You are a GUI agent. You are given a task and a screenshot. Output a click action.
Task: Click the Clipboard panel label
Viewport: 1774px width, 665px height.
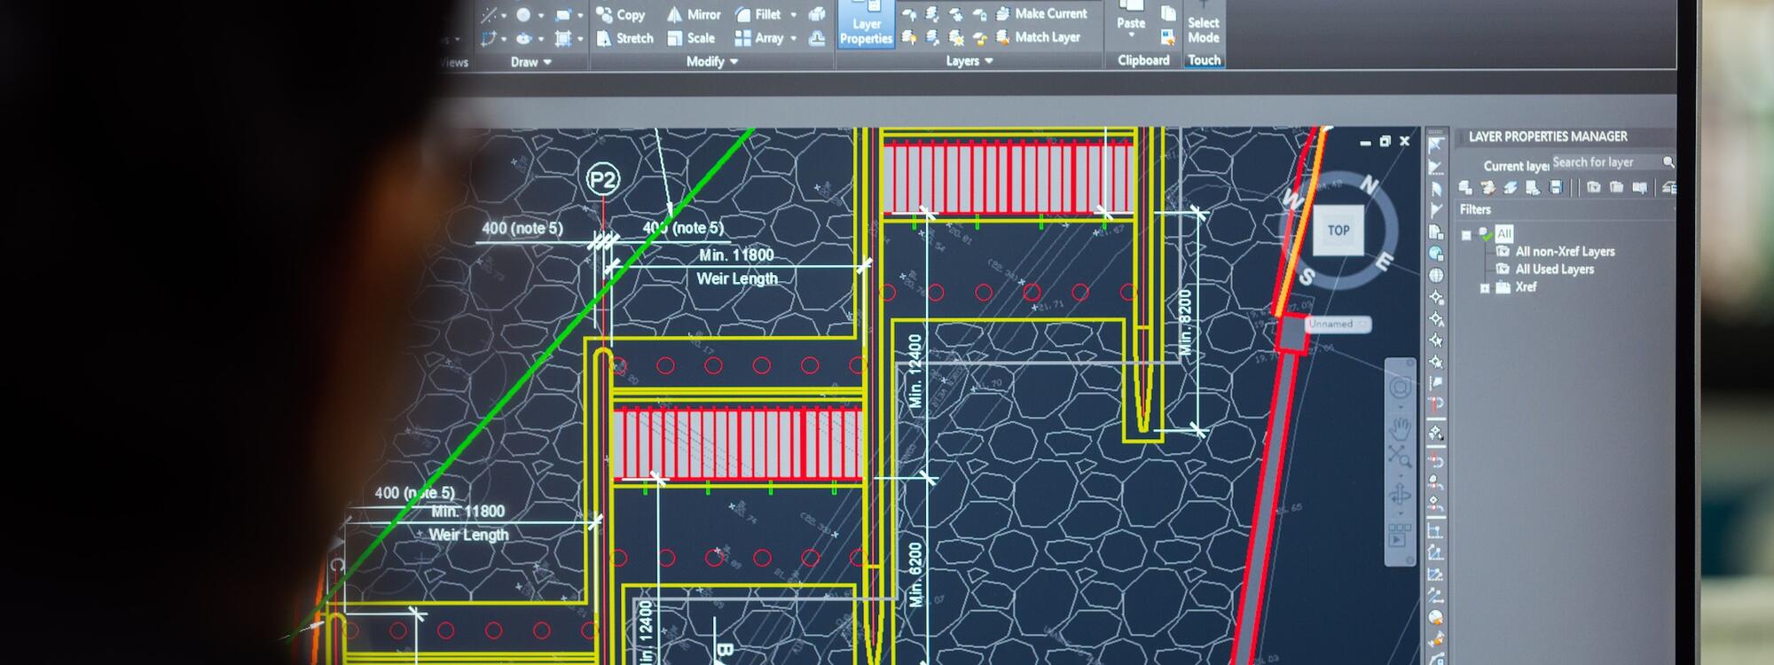click(x=1143, y=60)
